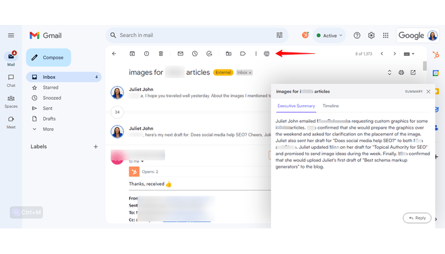This screenshot has width=445, height=254.
Task: Mark the email as unread
Action: pyautogui.click(x=181, y=54)
